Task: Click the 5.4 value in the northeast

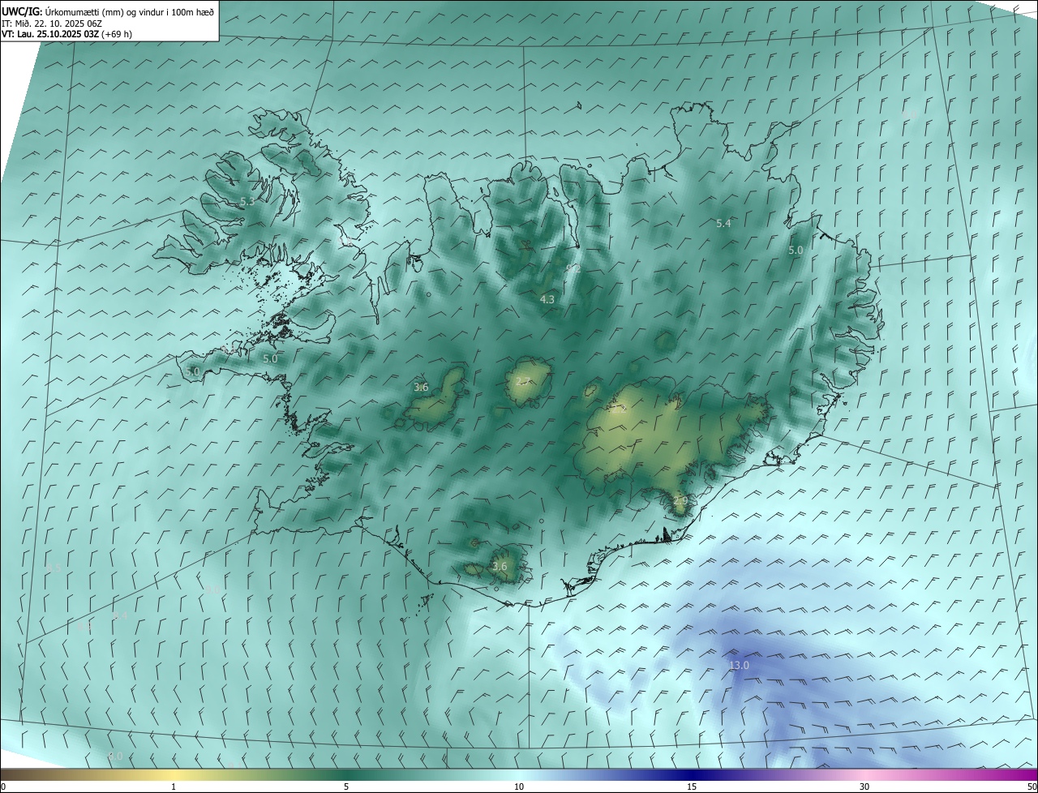Action: pyautogui.click(x=723, y=223)
